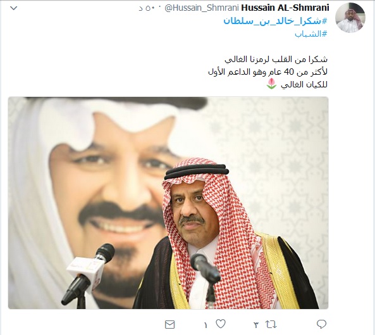
Task: Open Hussain AL-Shmrani's profile avatar
Action: (350, 18)
